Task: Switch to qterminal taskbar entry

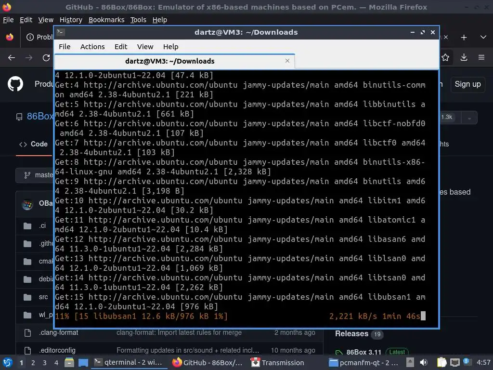Action: [x=128, y=362]
